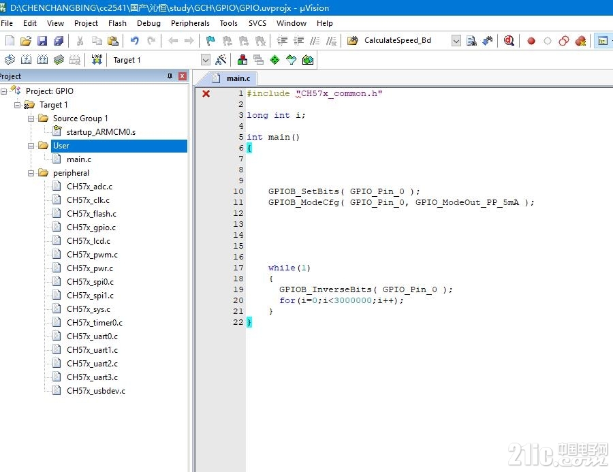This screenshot has height=472, width=613.
Task: Click the New file toolbar icon
Action: click(x=10, y=41)
